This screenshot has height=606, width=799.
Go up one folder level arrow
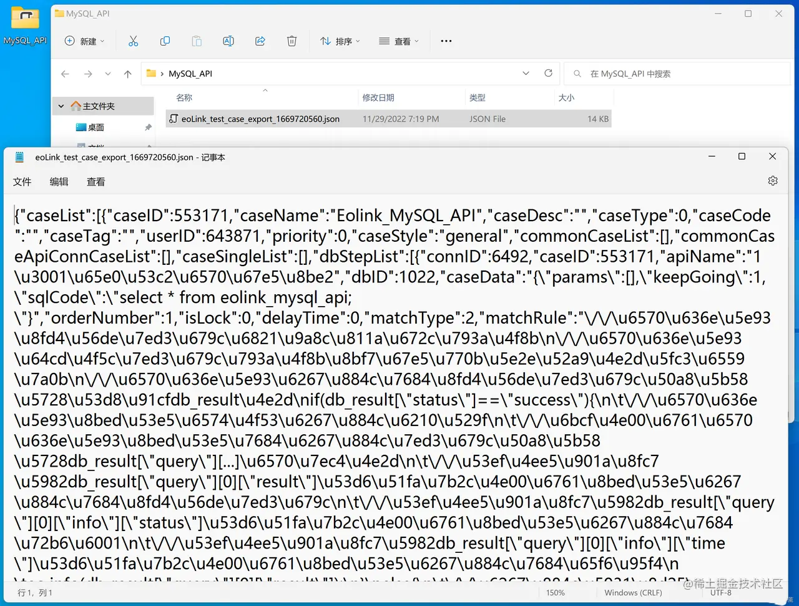128,74
